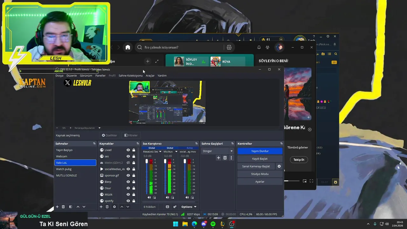The height and width of the screenshot is (229, 407).
Task: Unlock the spotify source lock icon
Action: point(134,201)
